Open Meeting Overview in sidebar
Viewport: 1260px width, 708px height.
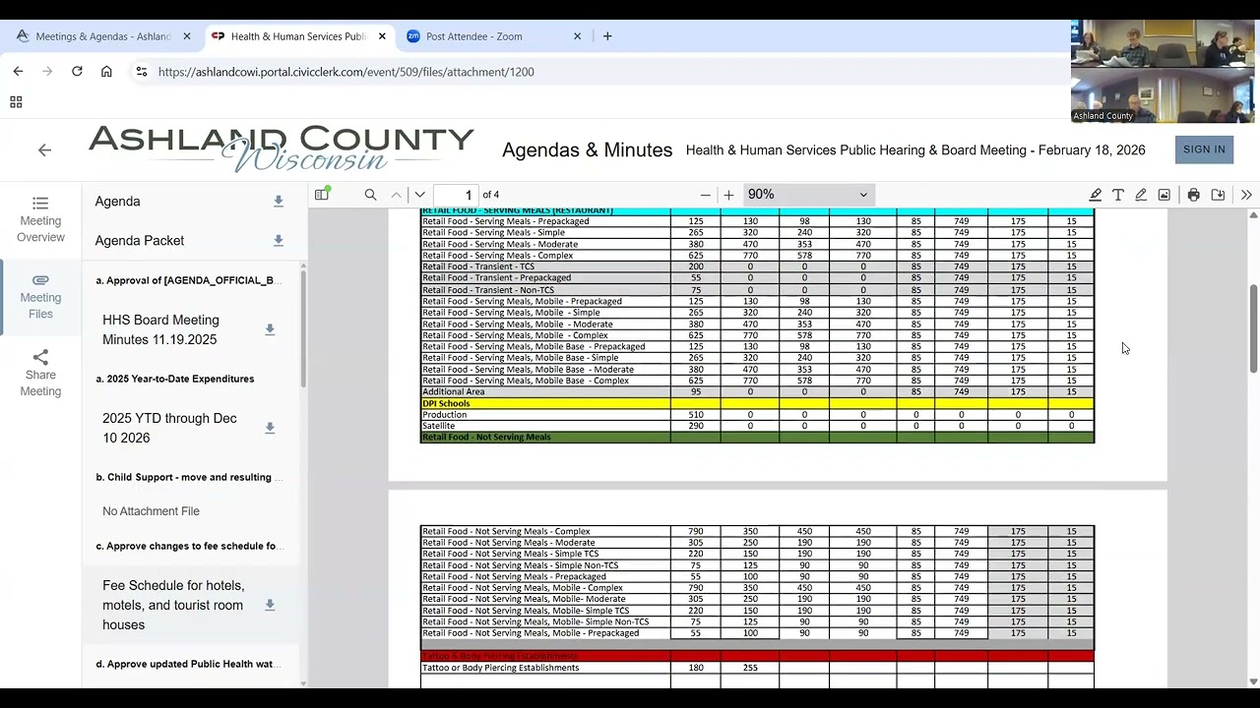coord(40,220)
